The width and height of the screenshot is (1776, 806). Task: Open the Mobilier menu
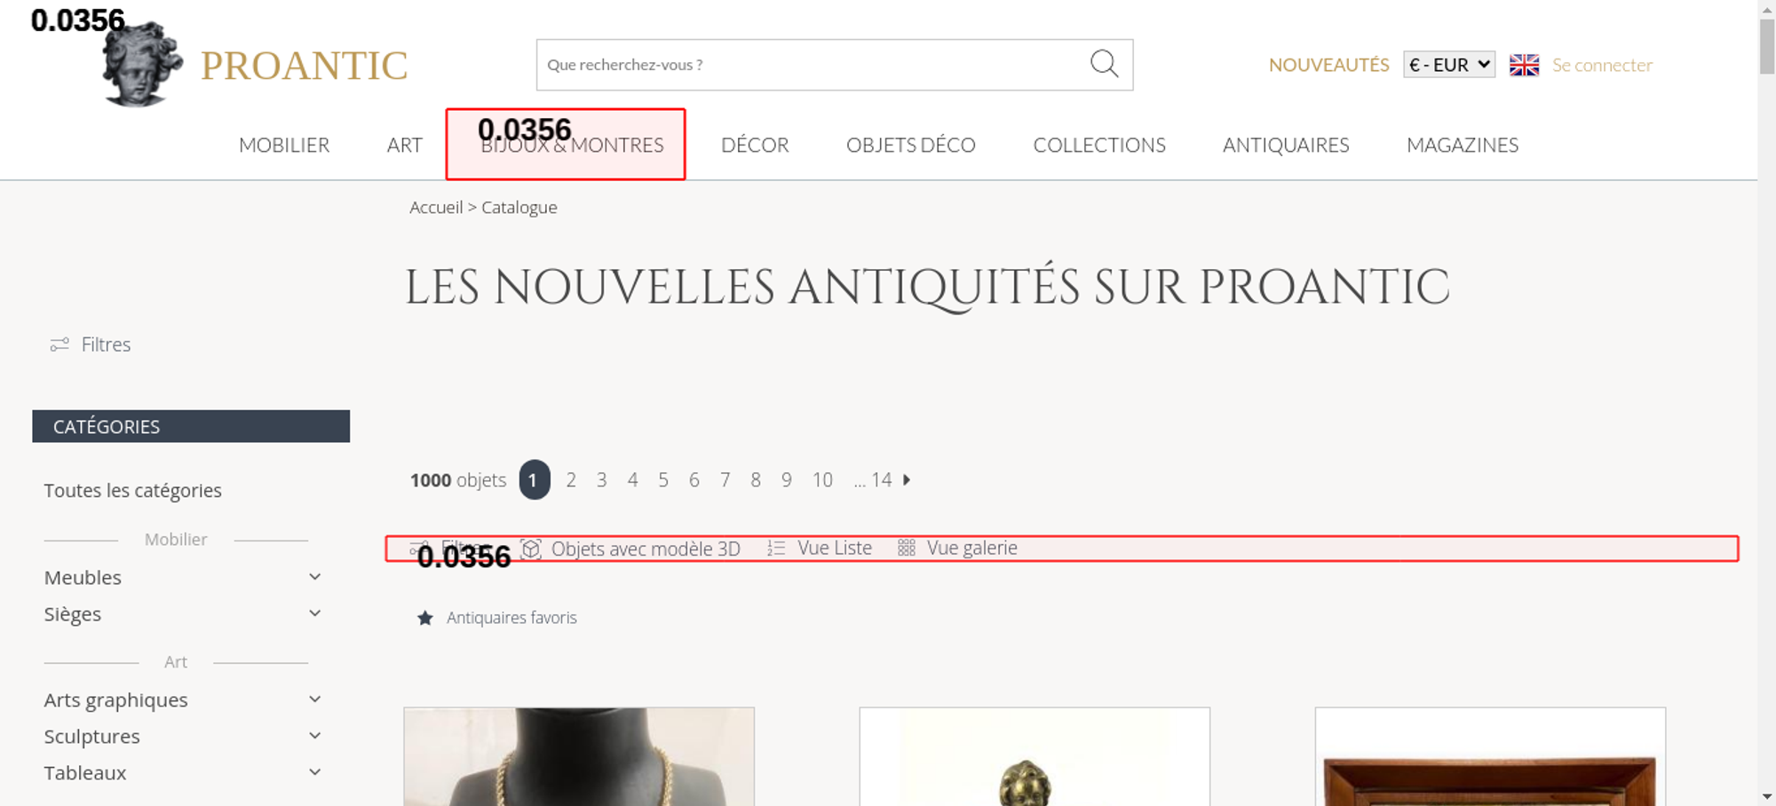[284, 145]
